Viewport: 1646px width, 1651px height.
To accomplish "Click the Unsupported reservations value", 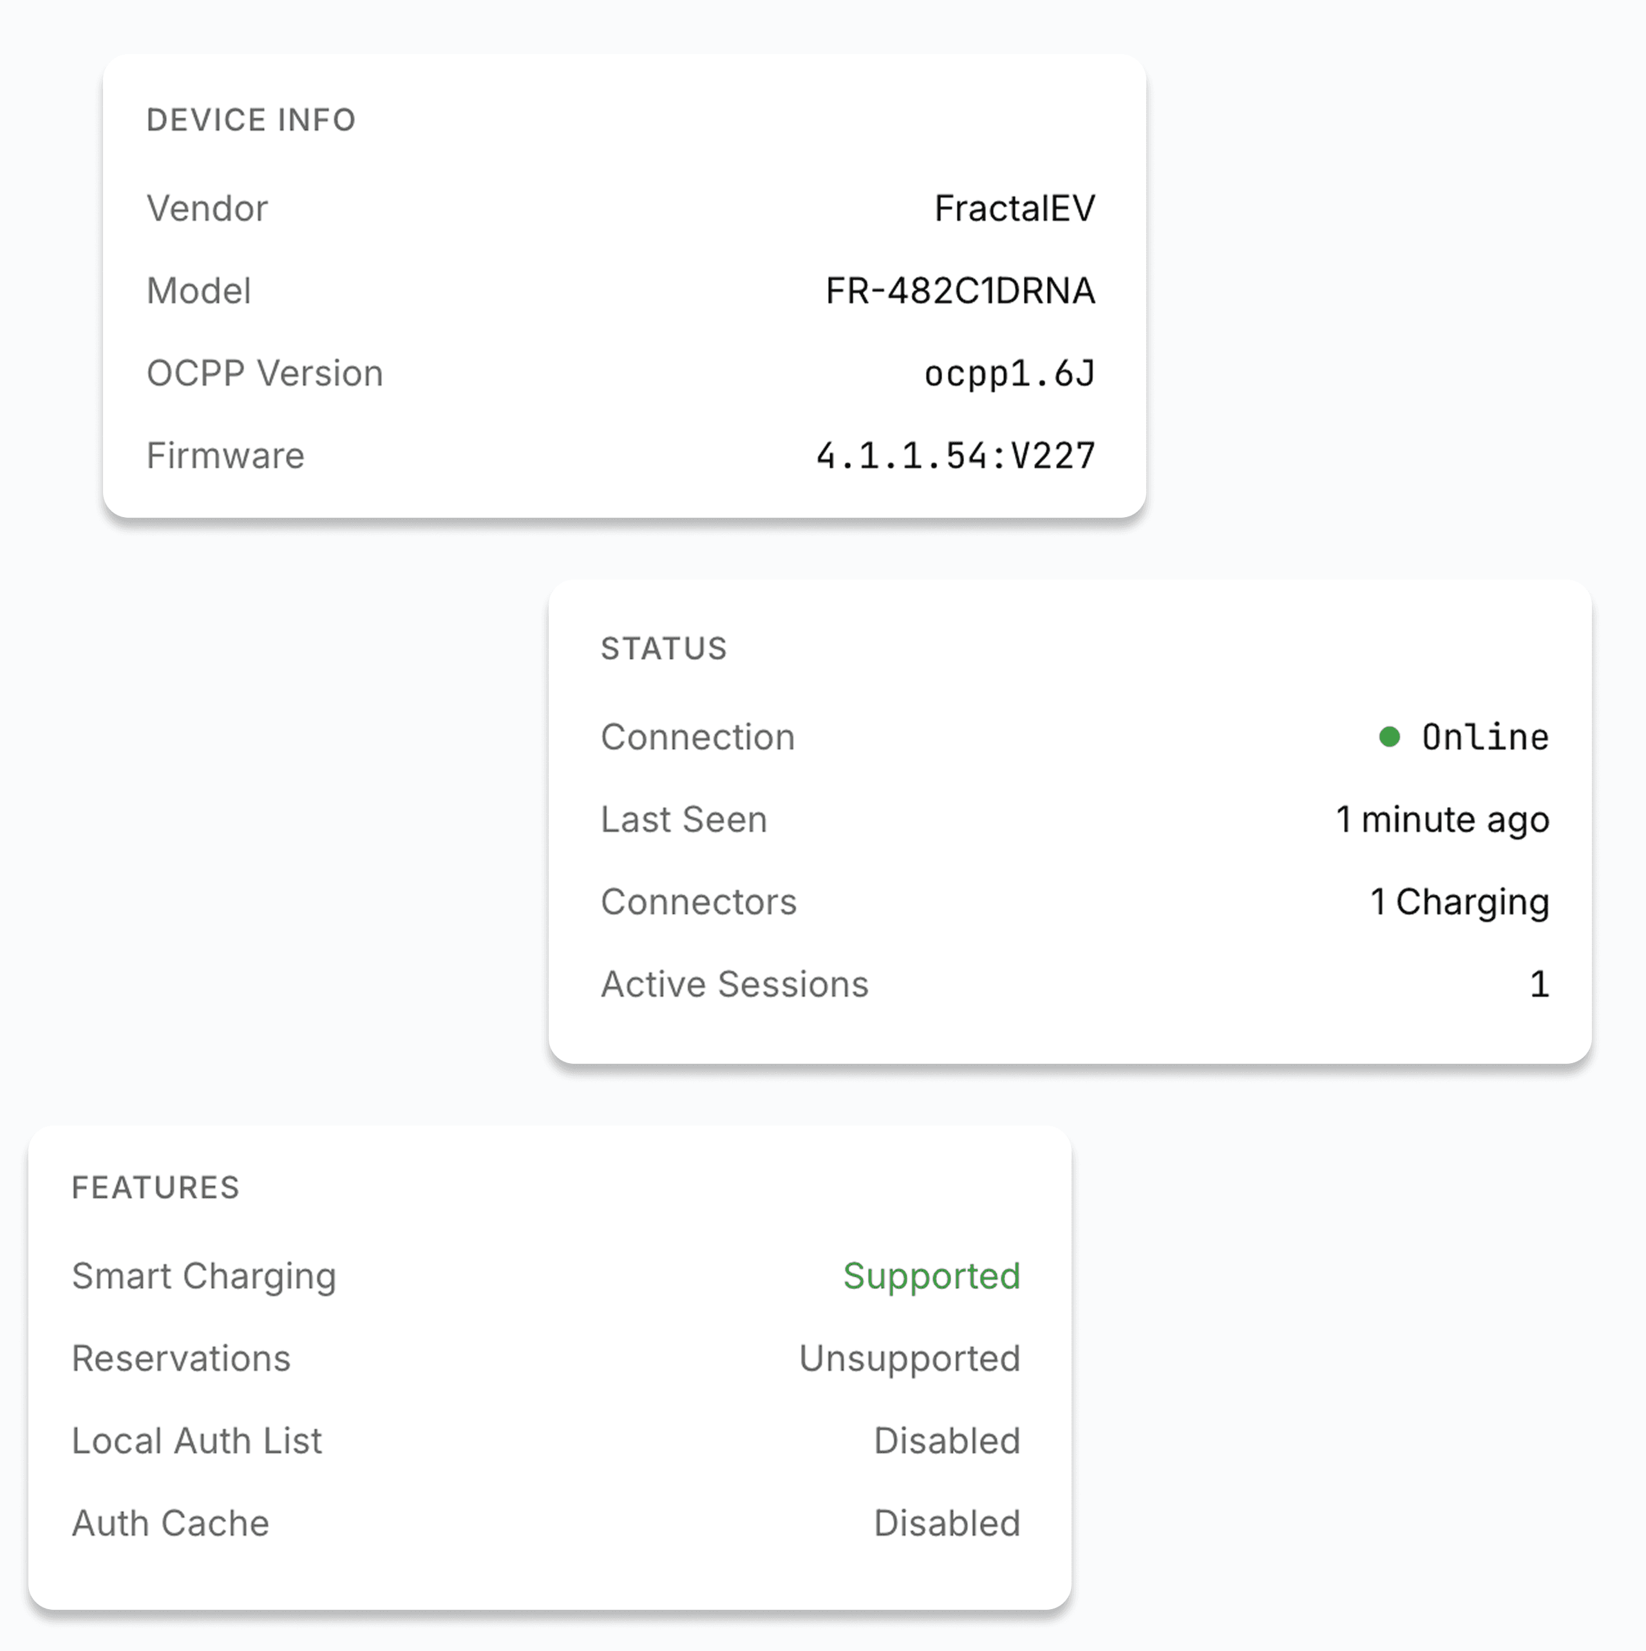I will (x=909, y=1359).
